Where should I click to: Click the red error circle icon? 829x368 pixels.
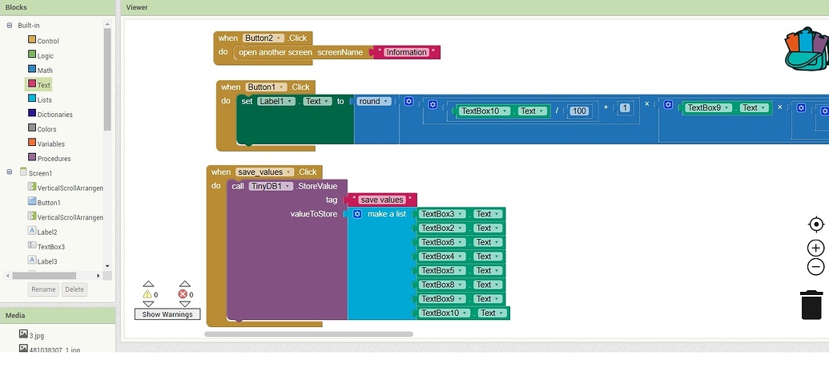tap(184, 294)
